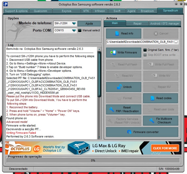Toggle Skip BOOT area write checkbox
Viewport: 187px width, 174px height.
(x=145, y=55)
